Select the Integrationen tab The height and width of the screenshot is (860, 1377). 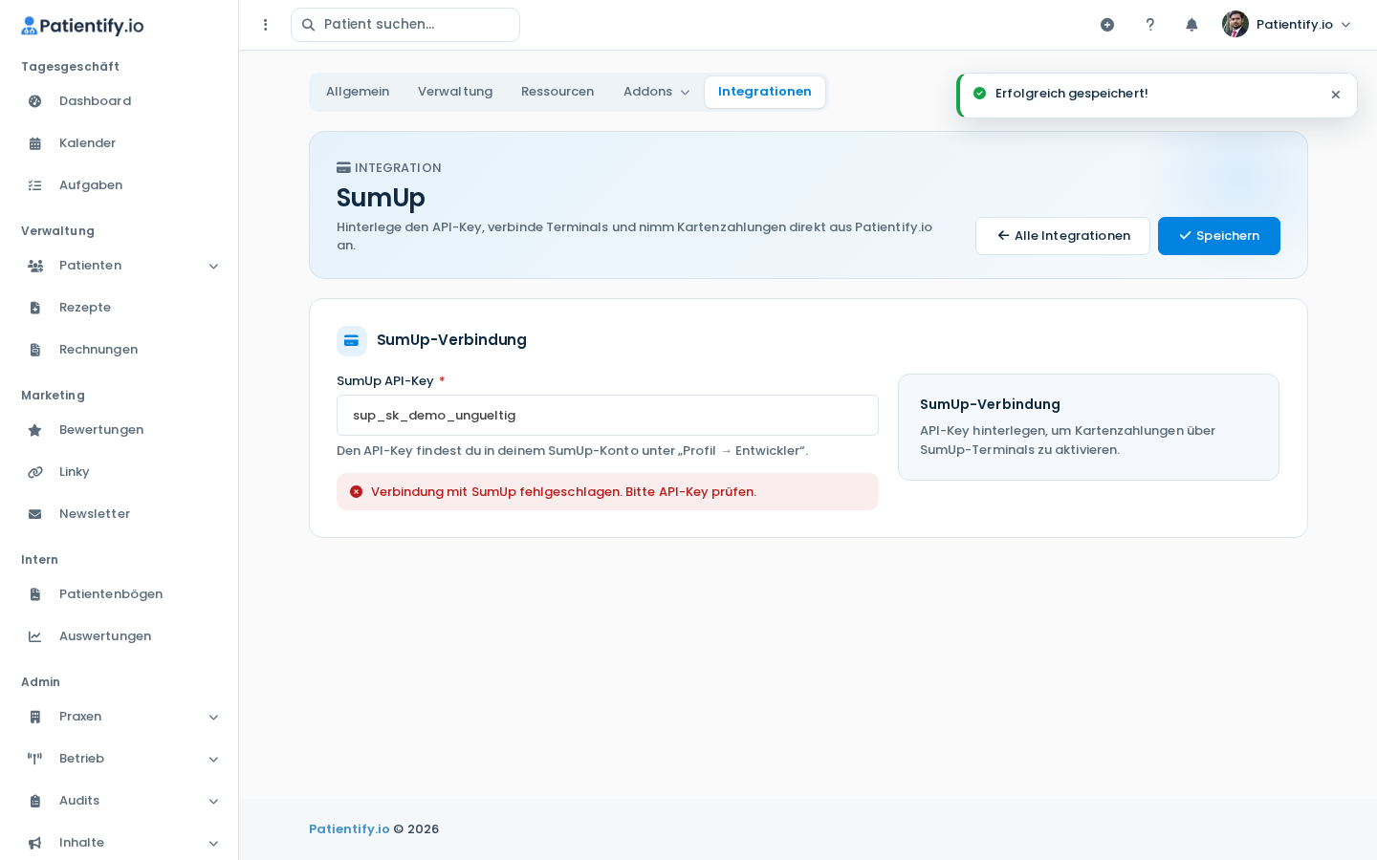click(x=765, y=92)
